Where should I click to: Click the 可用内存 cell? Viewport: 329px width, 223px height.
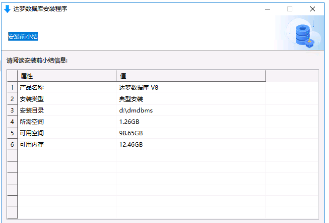(67, 144)
